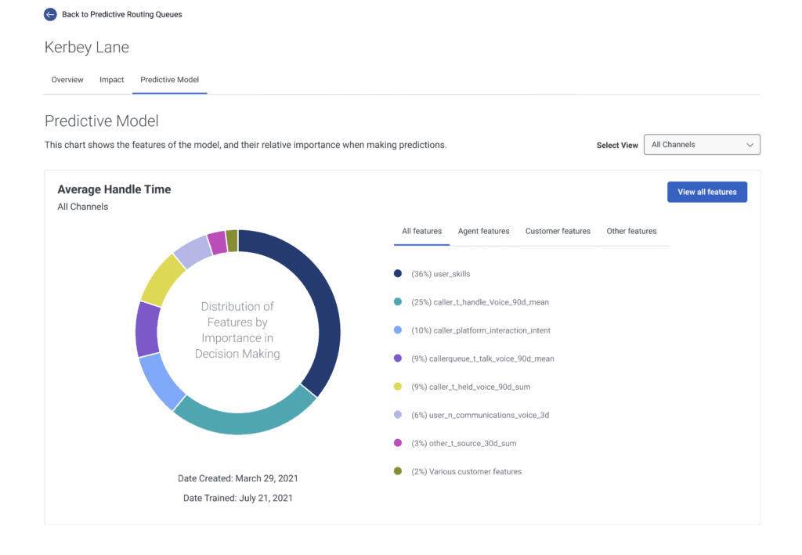Click the yellow caller_t_held_voice_90d_sum dot
The width and height of the screenshot is (802, 555).
coord(398,387)
